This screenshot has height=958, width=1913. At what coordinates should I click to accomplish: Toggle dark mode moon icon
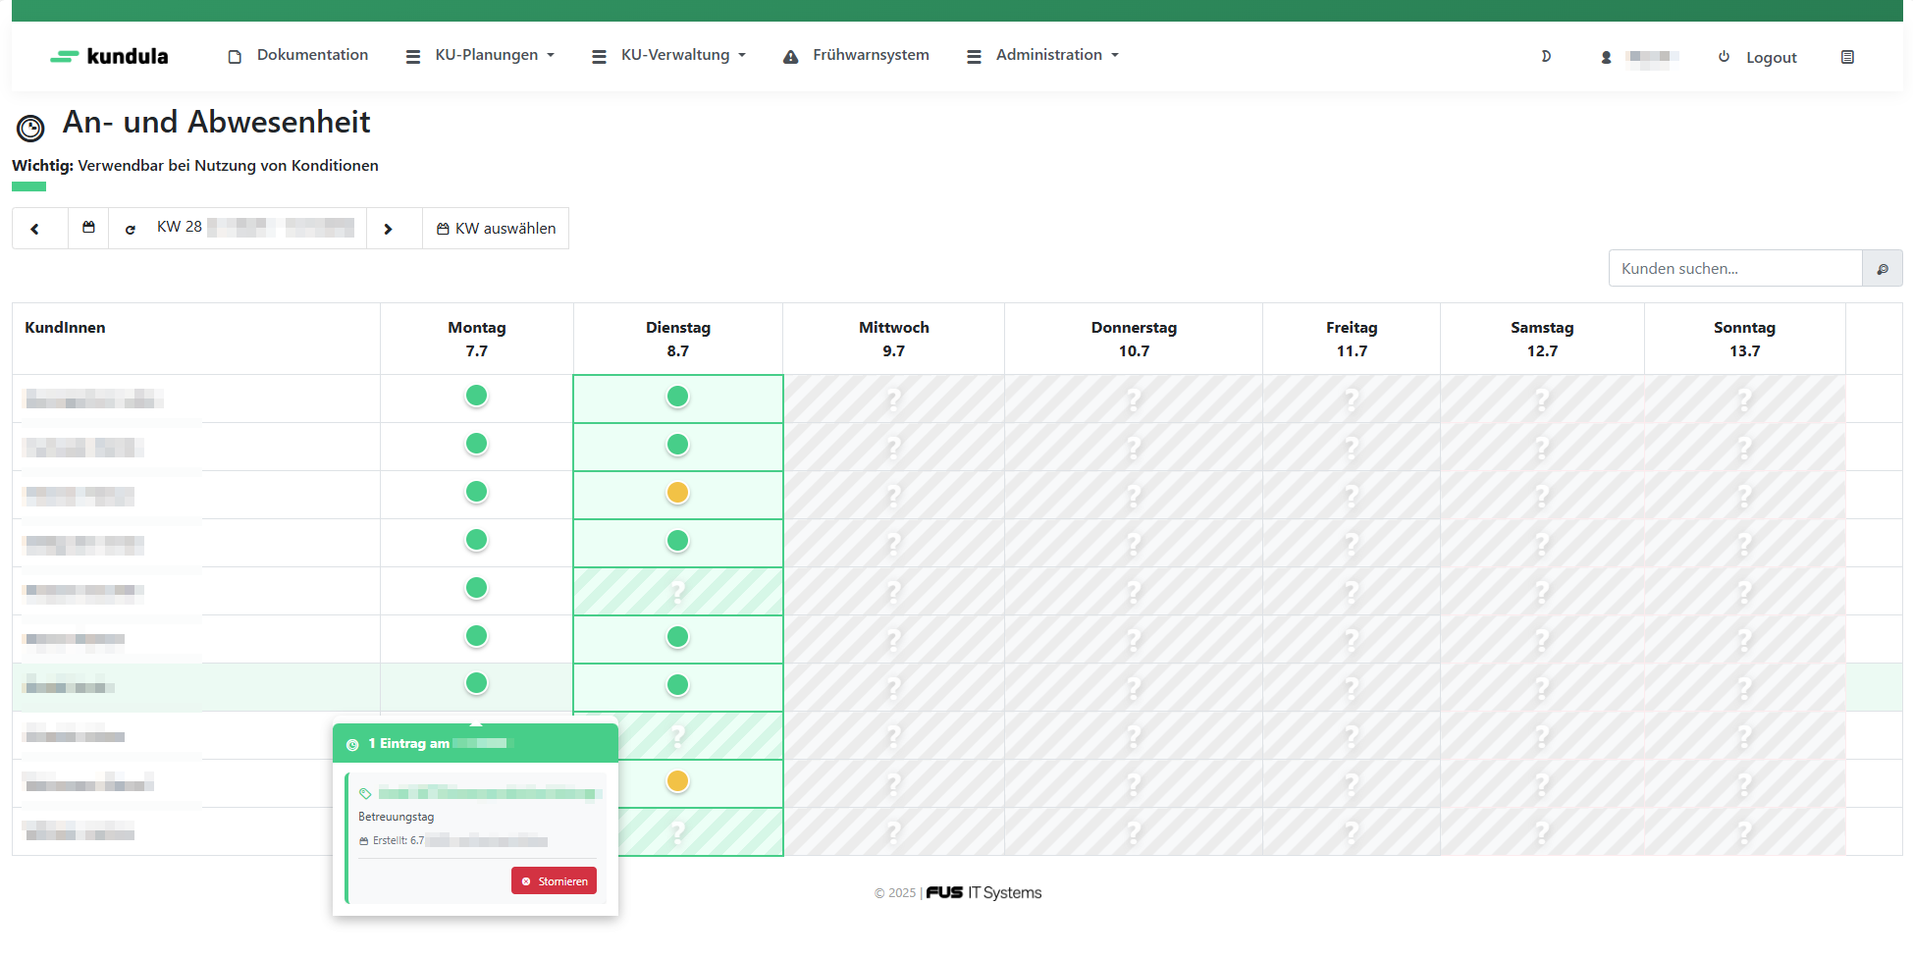click(1546, 57)
